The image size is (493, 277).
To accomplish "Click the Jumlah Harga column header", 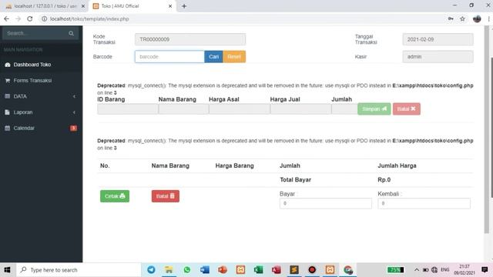I will tap(397, 165).
